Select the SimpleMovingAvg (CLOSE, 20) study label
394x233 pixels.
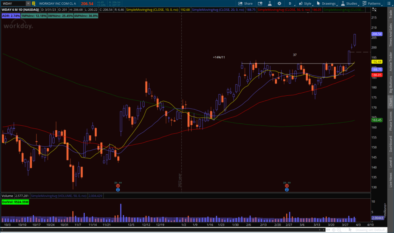218,10
